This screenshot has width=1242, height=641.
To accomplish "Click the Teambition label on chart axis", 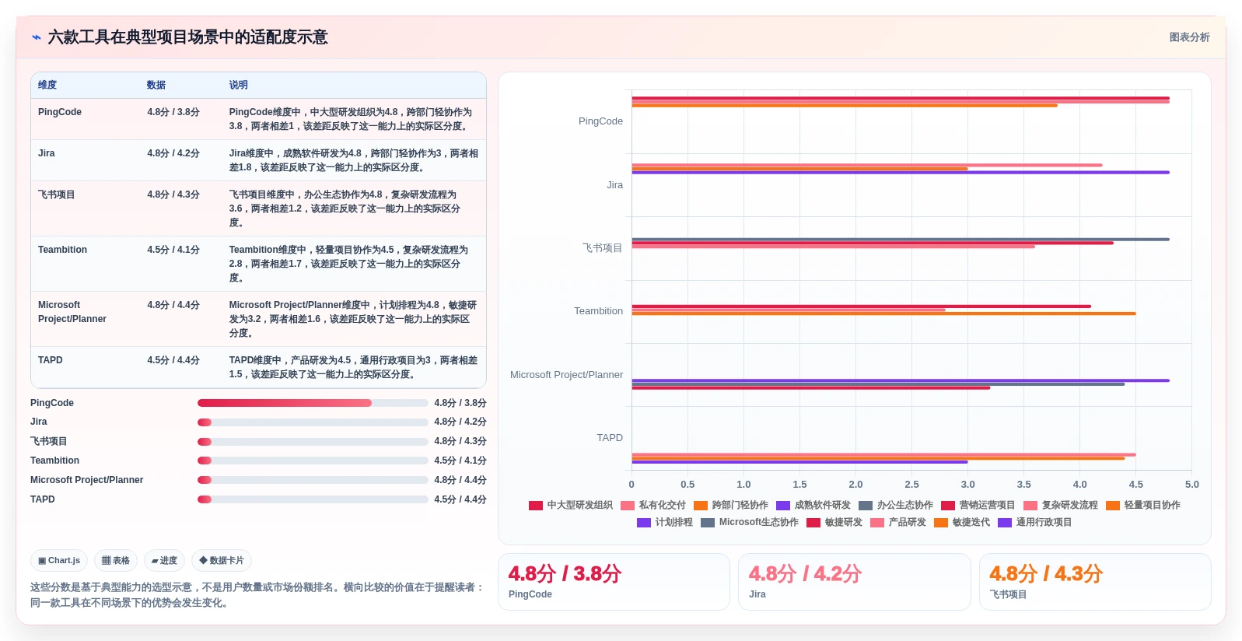I will (598, 311).
